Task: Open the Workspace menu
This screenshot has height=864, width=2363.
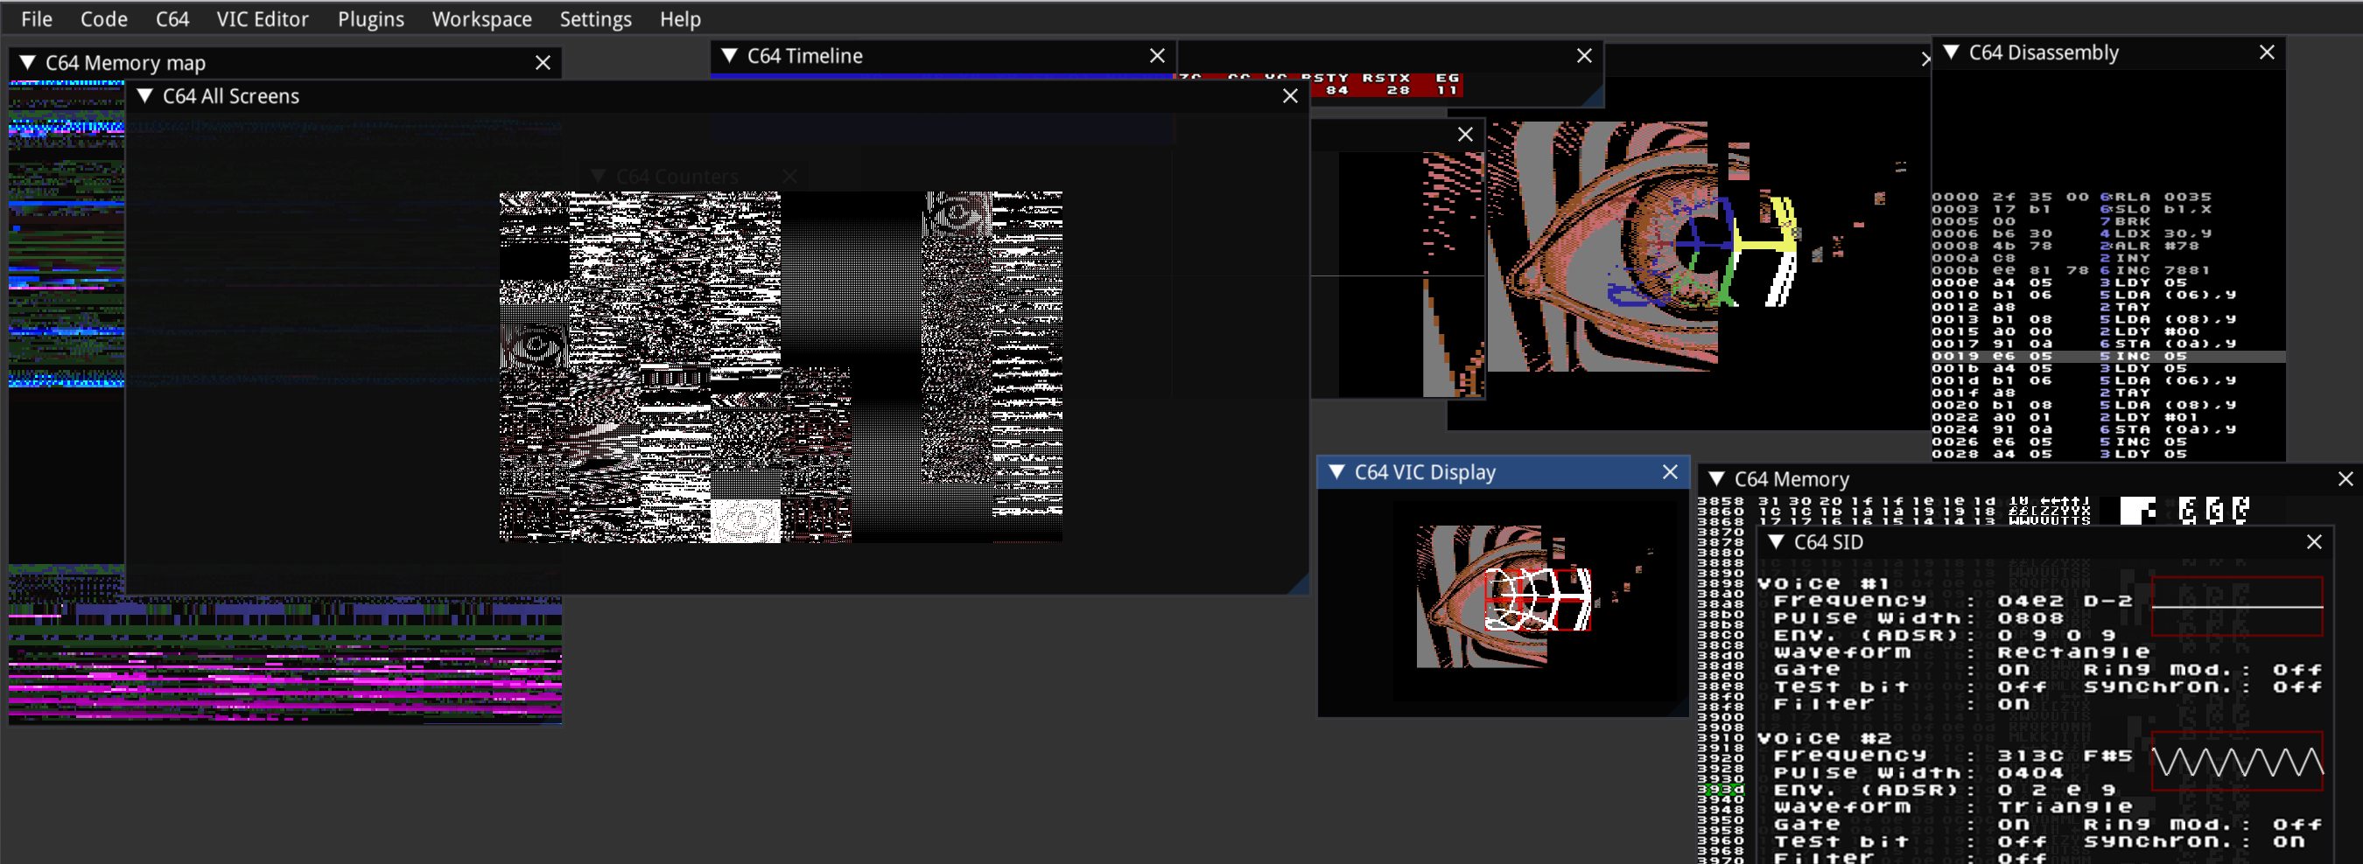Action: [481, 19]
